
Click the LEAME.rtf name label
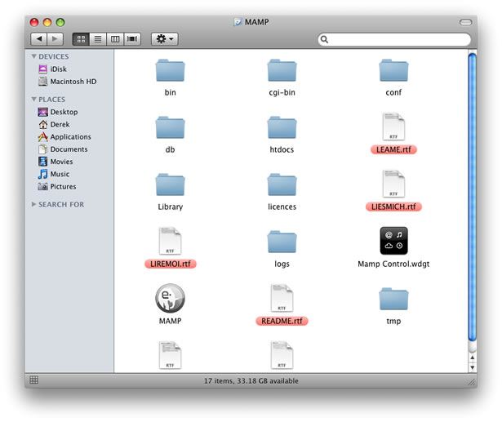click(x=393, y=149)
